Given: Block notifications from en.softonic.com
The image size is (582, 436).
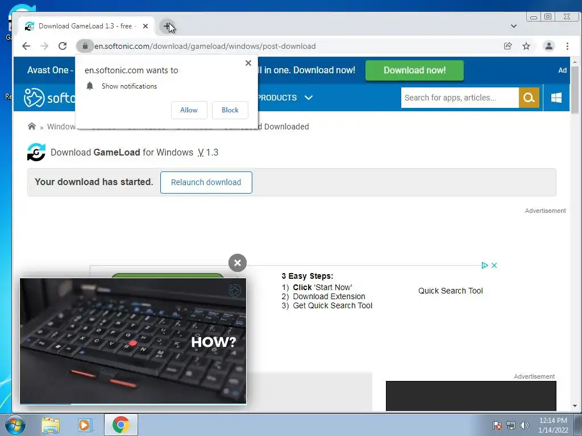Looking at the screenshot, I should tap(230, 110).
